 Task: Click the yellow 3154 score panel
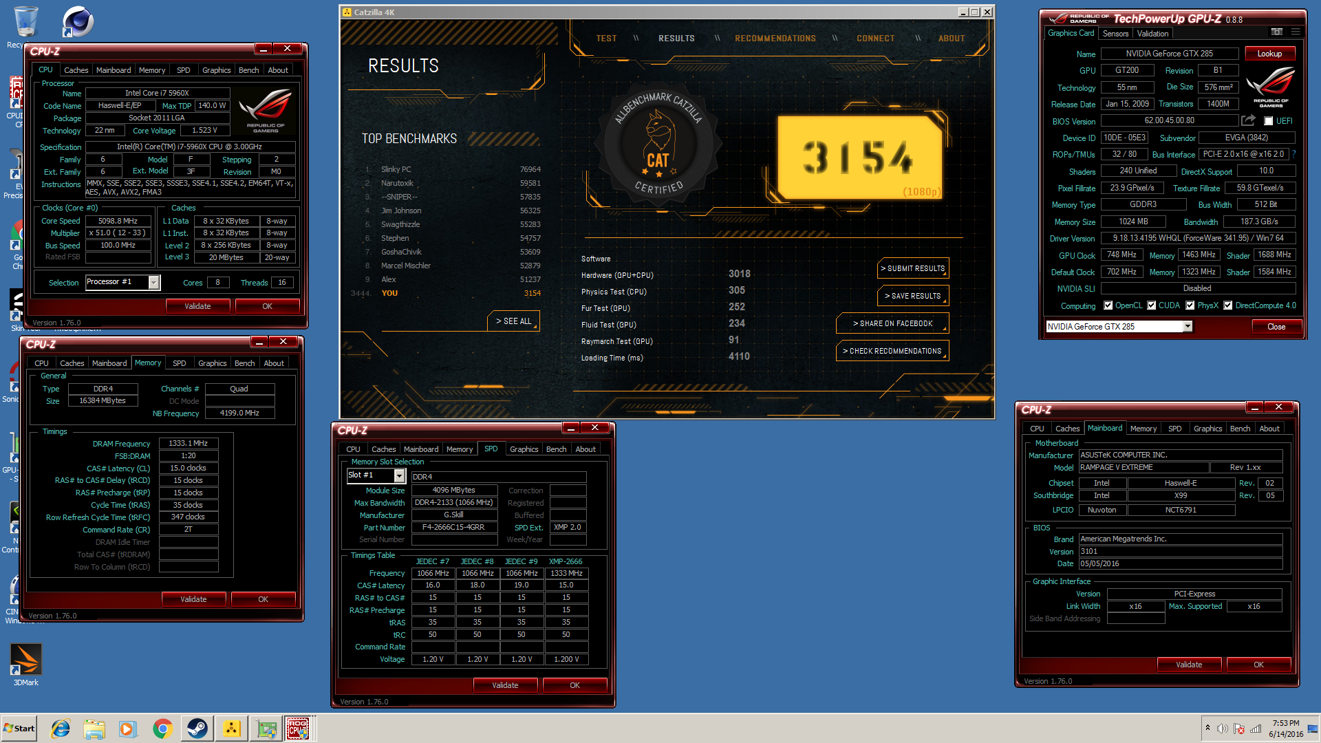click(859, 158)
